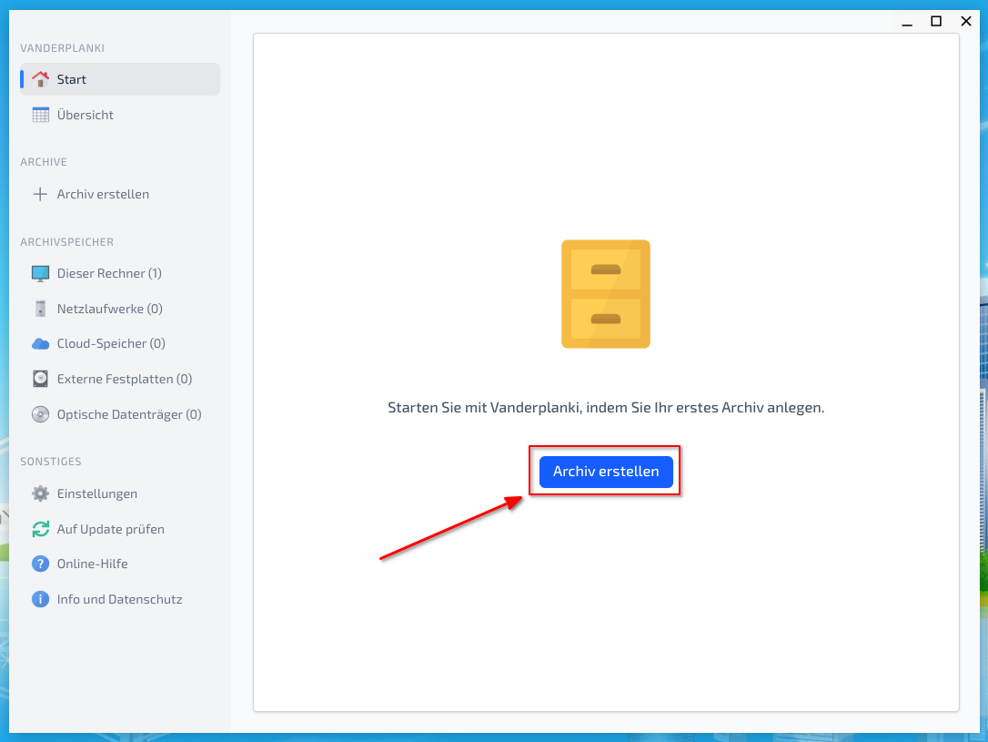The height and width of the screenshot is (742, 988).
Task: Click the gear icon for Einstellungen
Action: coord(40,493)
